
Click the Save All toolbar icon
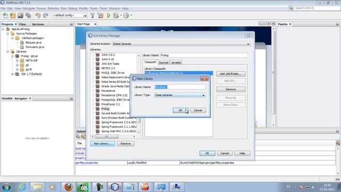pyautogui.click(x=28, y=15)
